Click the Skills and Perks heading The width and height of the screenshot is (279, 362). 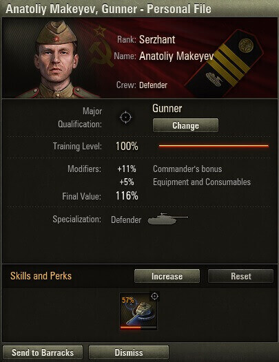click(x=41, y=276)
